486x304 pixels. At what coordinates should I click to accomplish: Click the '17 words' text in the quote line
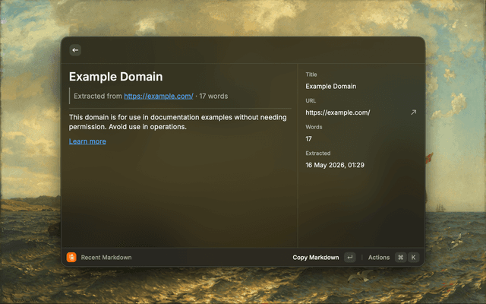[x=213, y=97]
